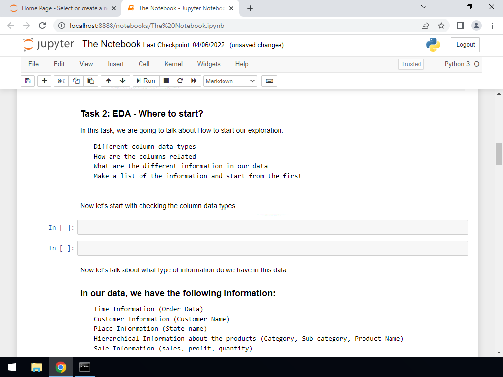Bookmark this page star icon
503x377 pixels.
pyautogui.click(x=441, y=26)
